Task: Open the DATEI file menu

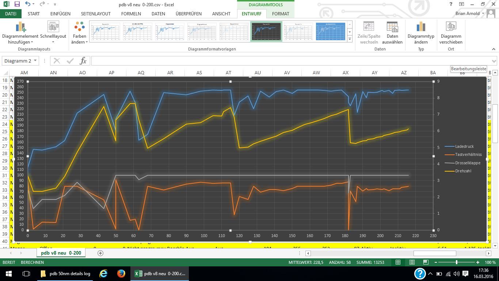Action: point(11,14)
